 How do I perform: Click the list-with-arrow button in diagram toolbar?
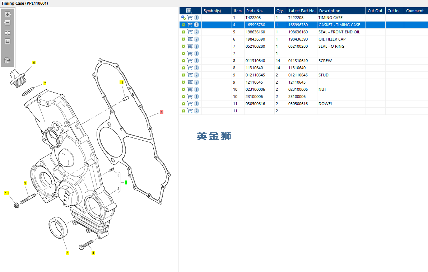8,60
